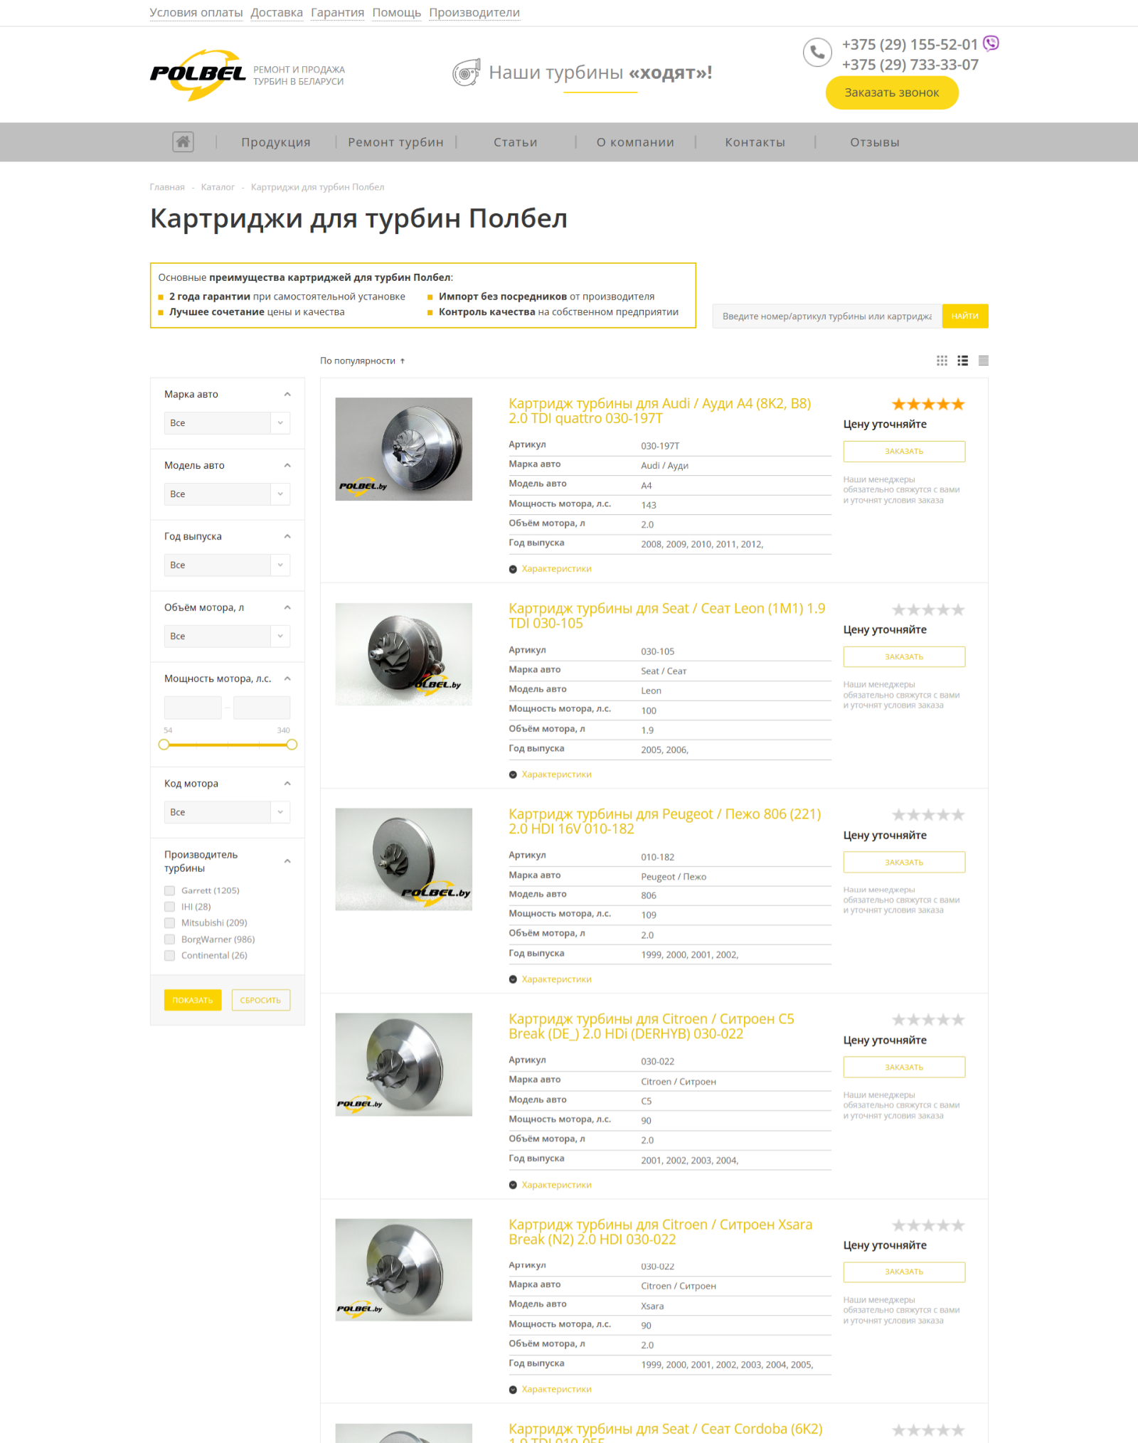Rate the Seat Leon cartridge with stars
Image resolution: width=1138 pixels, height=1443 pixels.
tap(928, 609)
